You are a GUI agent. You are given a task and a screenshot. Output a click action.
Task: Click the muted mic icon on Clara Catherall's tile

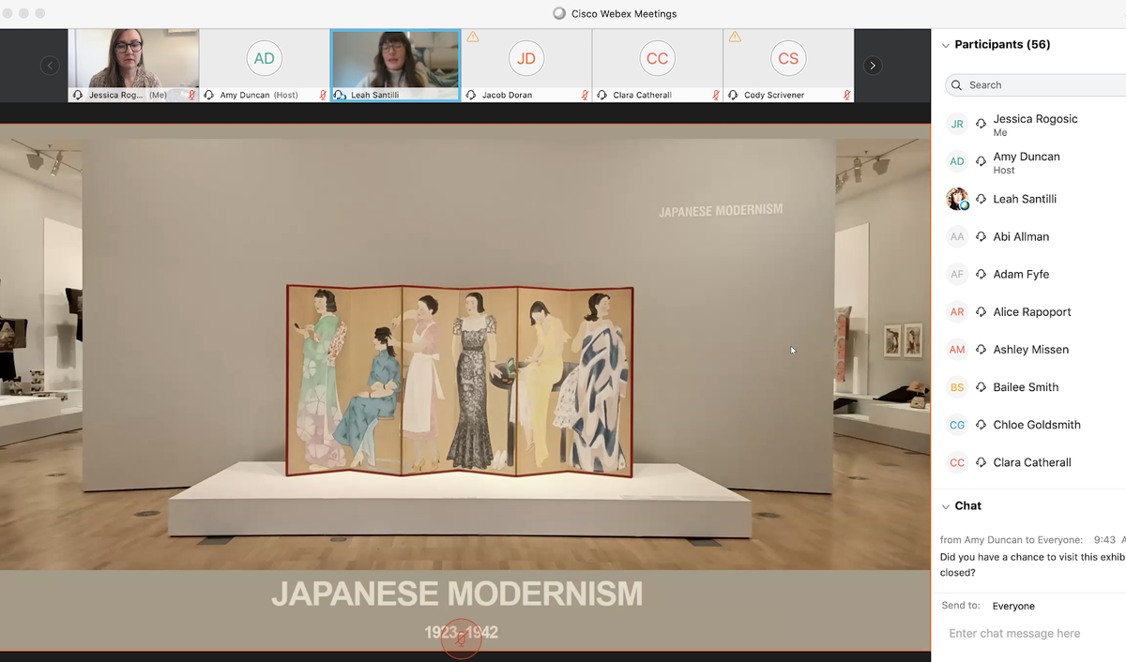(x=716, y=95)
